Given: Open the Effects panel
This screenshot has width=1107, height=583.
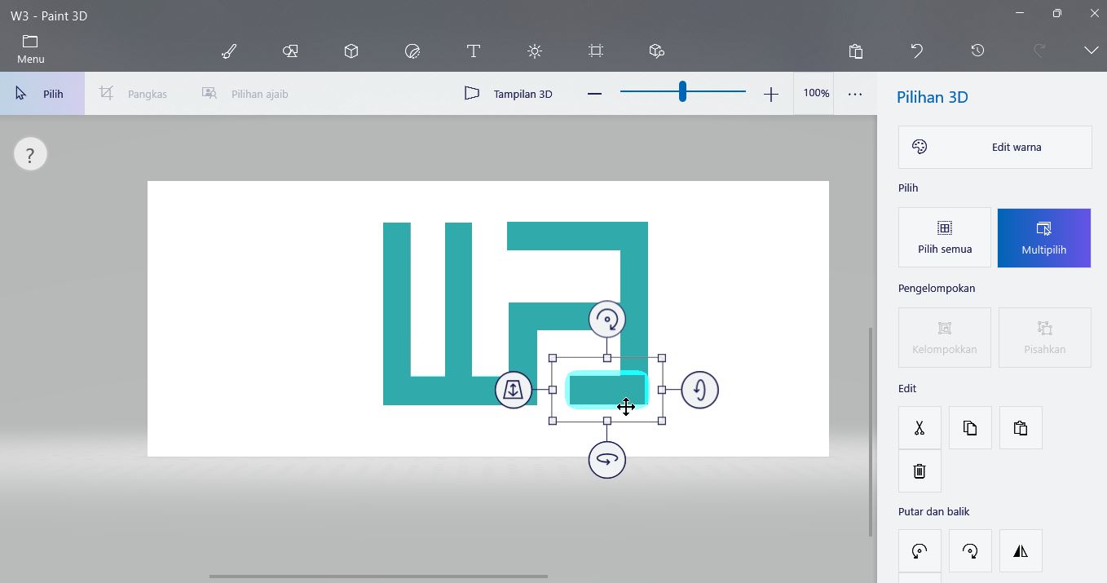Looking at the screenshot, I should pos(535,51).
